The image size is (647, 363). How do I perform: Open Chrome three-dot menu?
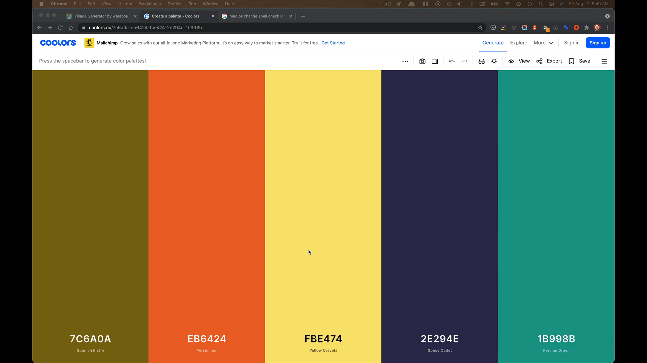coord(608,28)
